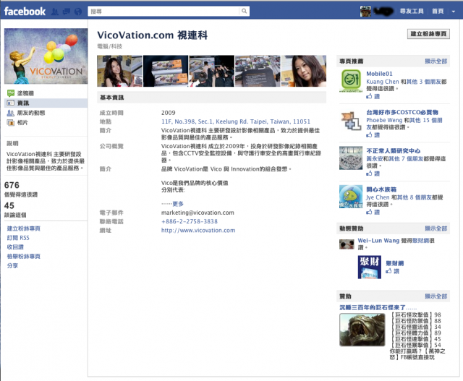Open the second photo of product boxes

pyautogui.click(x=166, y=71)
